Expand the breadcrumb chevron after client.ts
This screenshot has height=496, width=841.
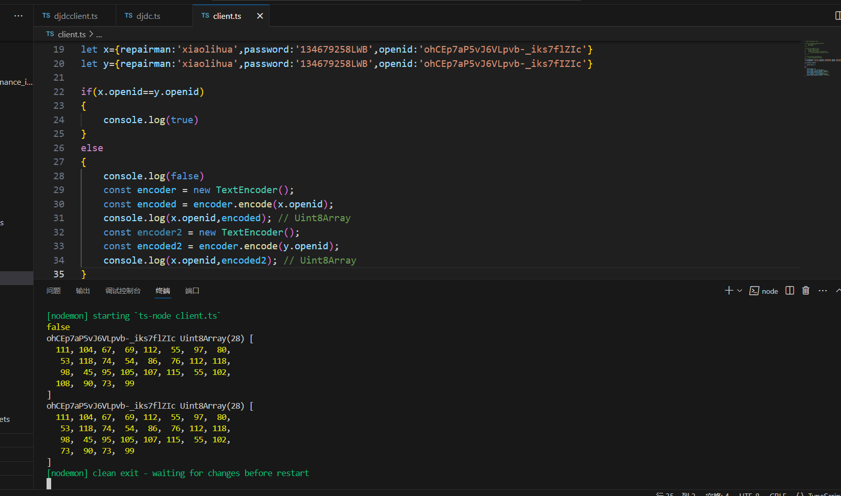91,34
